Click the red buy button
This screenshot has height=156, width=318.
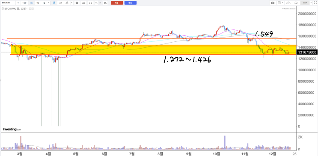(117, 3)
